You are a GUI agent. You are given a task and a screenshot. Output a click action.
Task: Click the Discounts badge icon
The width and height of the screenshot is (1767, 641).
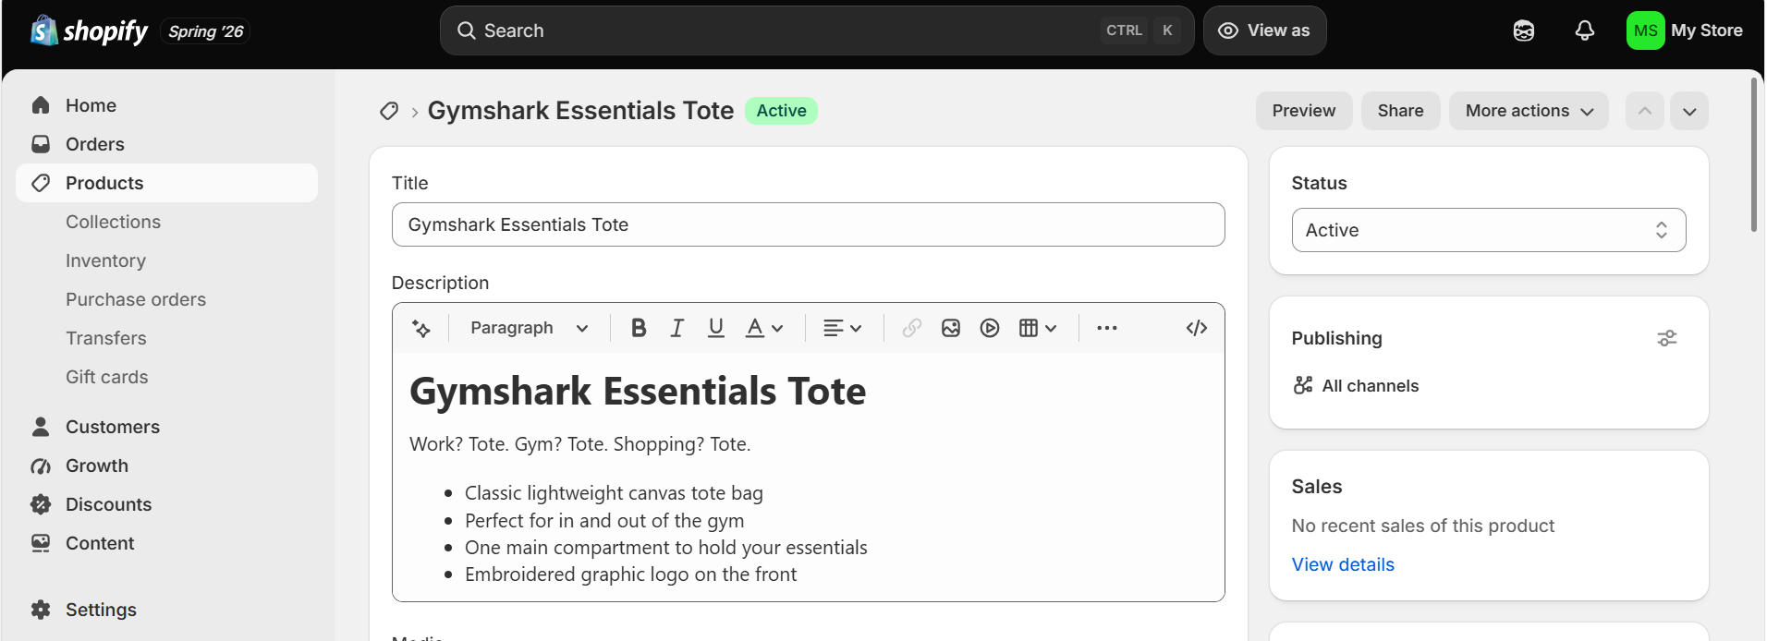click(x=41, y=504)
